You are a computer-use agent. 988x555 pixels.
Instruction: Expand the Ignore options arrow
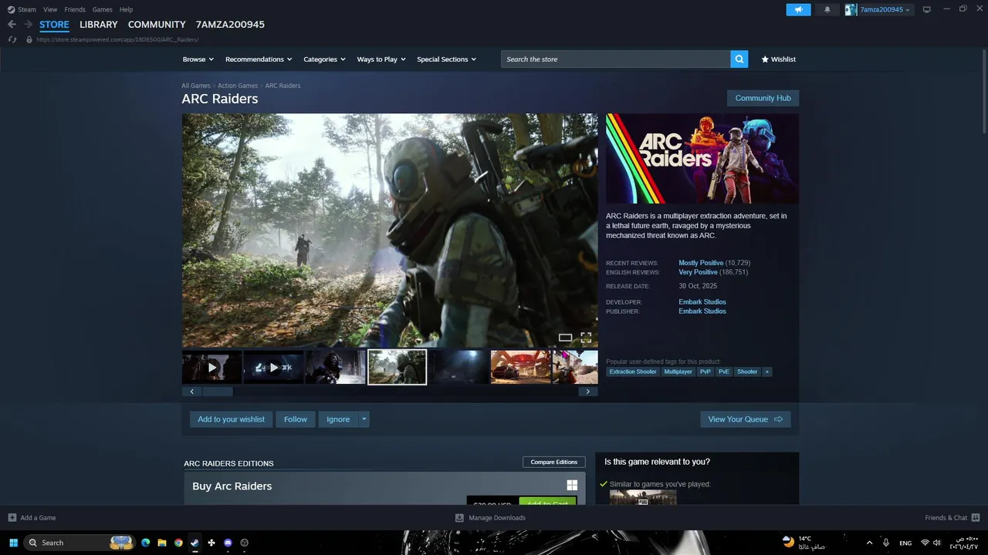coord(364,419)
